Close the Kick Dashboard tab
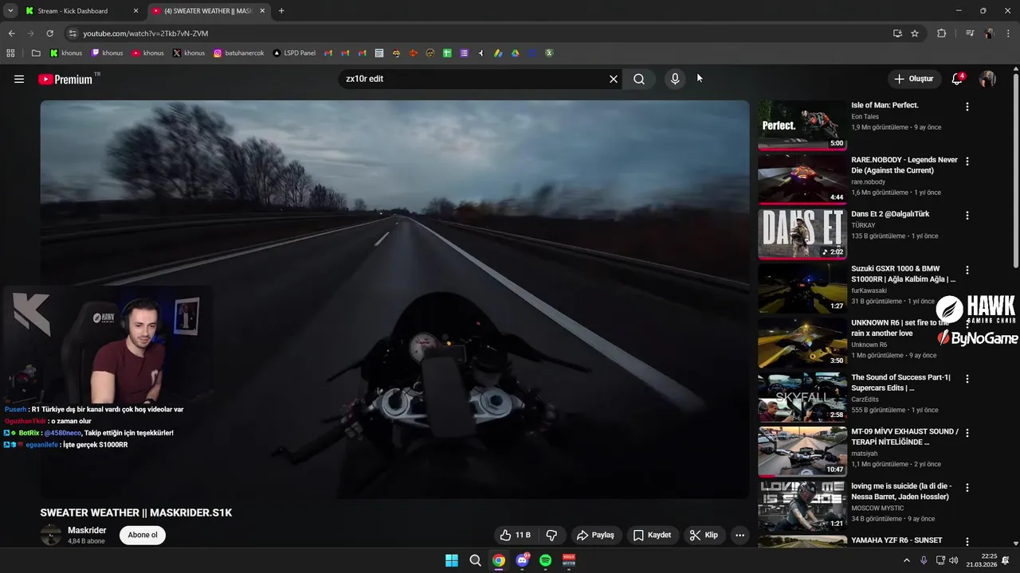This screenshot has width=1020, height=573. tap(135, 11)
